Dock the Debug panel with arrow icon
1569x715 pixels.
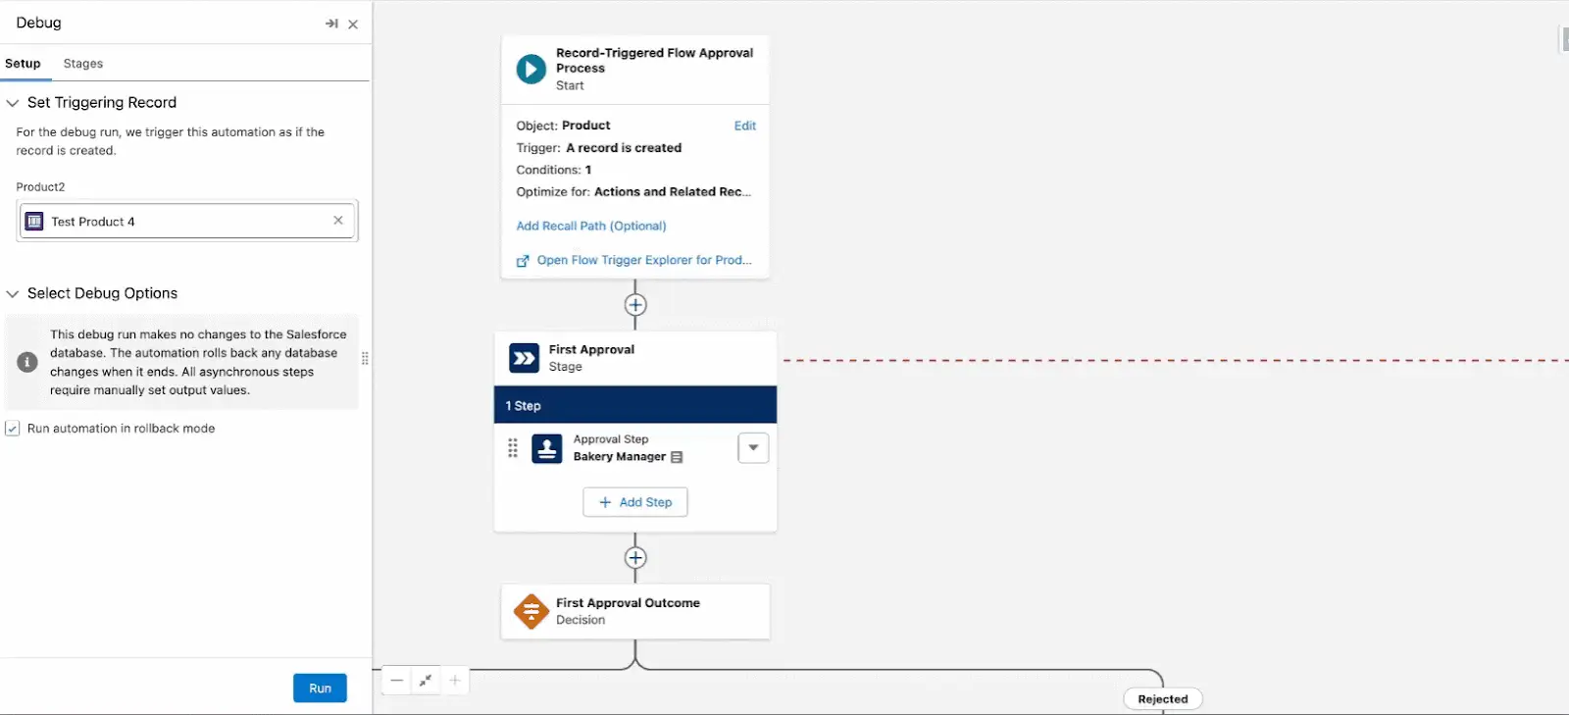click(x=331, y=24)
